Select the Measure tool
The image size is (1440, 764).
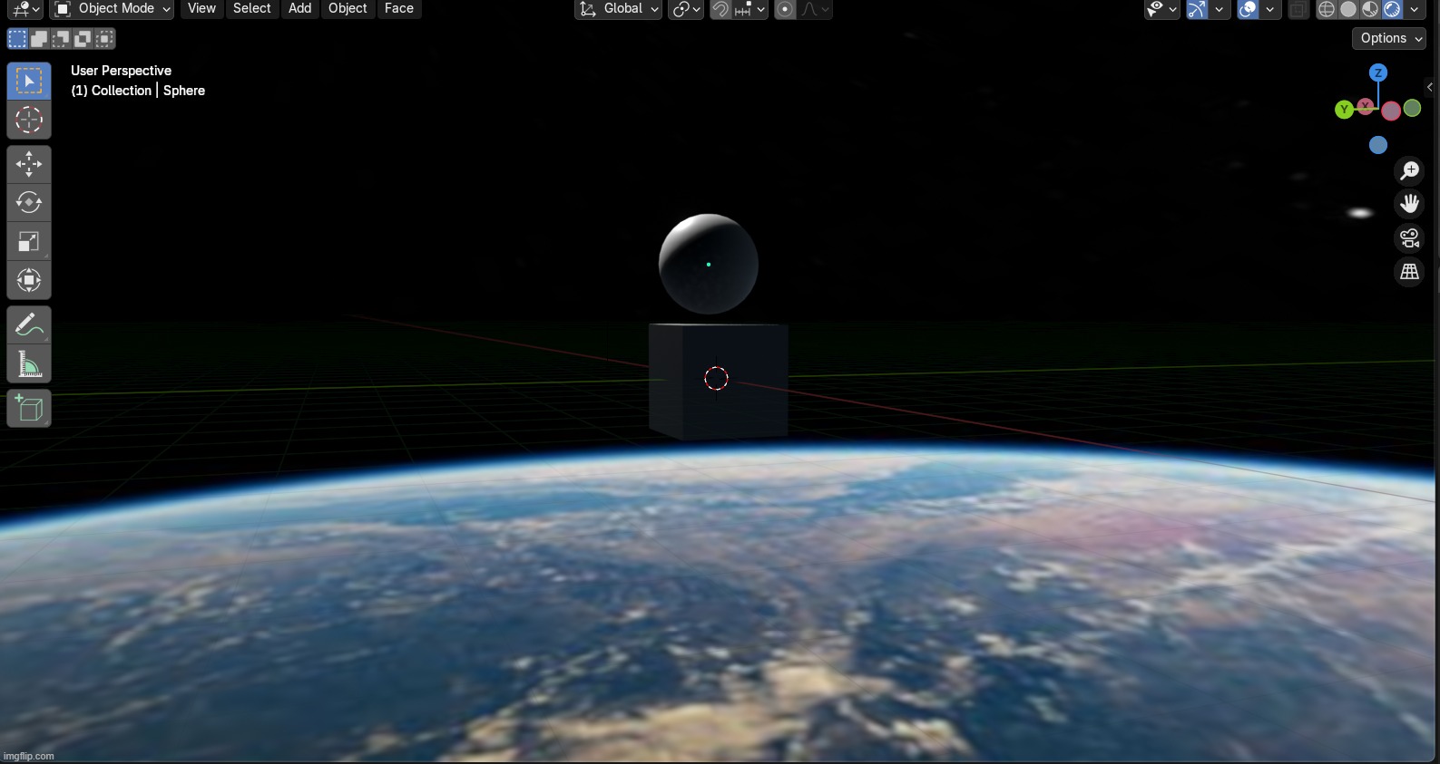tap(29, 364)
